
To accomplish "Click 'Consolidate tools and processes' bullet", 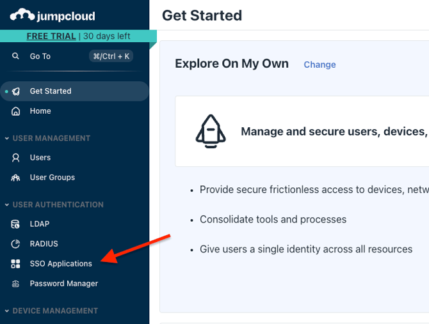I will pyautogui.click(x=273, y=219).
